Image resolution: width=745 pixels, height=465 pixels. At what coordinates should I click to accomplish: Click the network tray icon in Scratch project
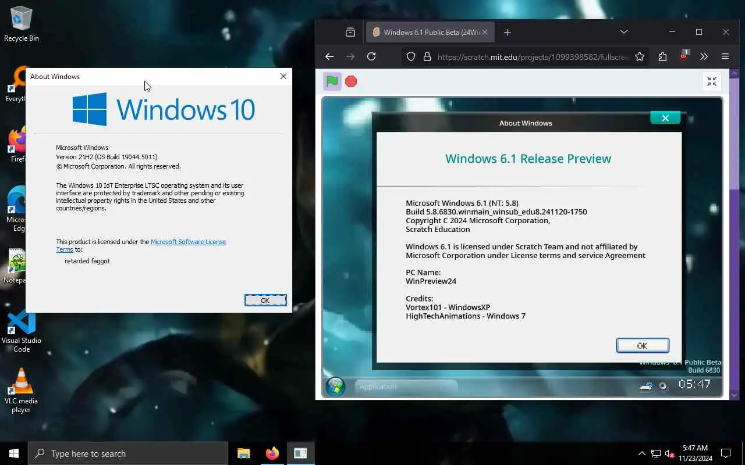point(645,386)
